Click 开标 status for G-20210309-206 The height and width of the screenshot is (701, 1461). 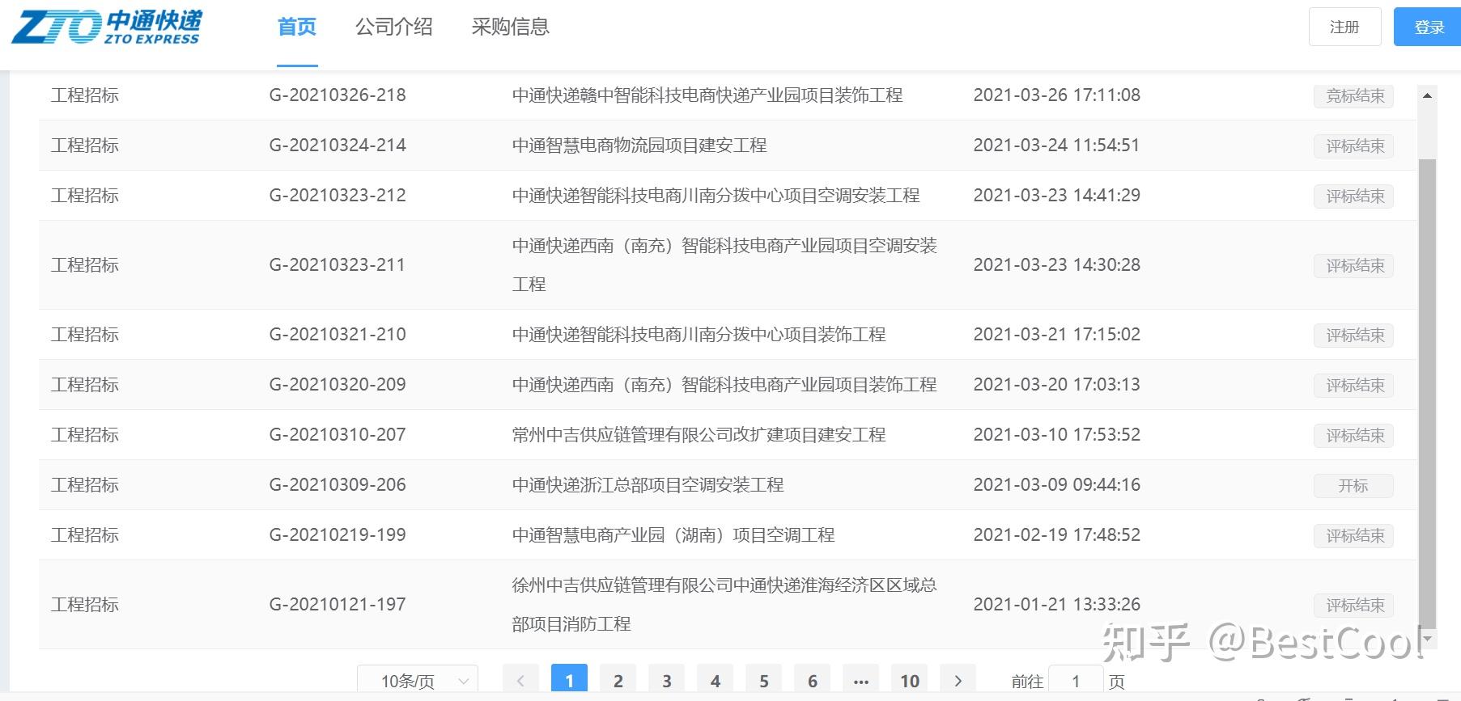[1353, 485]
